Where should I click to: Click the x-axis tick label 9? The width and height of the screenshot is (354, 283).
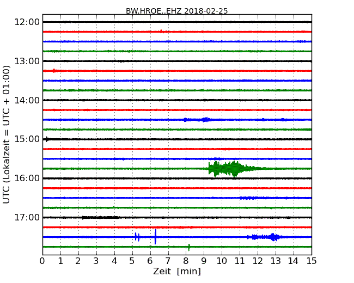(204, 261)
